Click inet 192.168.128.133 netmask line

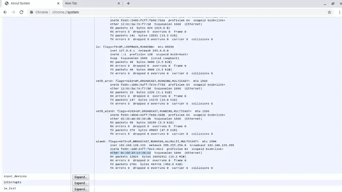click(x=172, y=145)
